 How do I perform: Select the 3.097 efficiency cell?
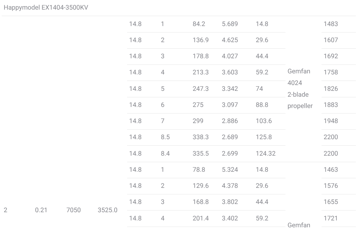[229, 105]
